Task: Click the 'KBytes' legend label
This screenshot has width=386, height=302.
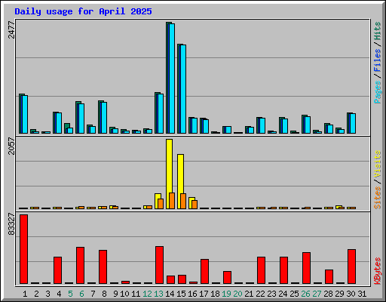Action: pyautogui.click(x=377, y=271)
